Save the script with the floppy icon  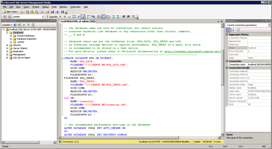click(52, 12)
